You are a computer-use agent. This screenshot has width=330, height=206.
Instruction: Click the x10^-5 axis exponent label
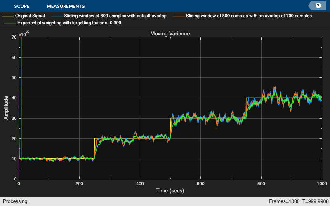(x=24, y=34)
